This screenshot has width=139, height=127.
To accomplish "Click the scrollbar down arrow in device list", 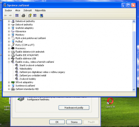I will pyautogui.click(x=134, y=89).
